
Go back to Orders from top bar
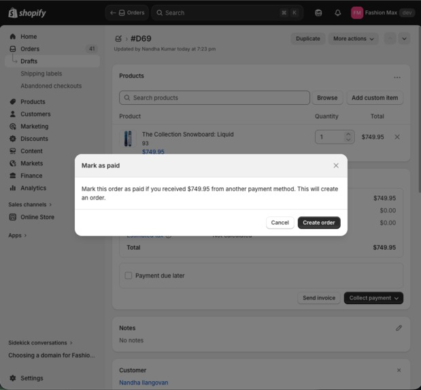click(x=127, y=13)
